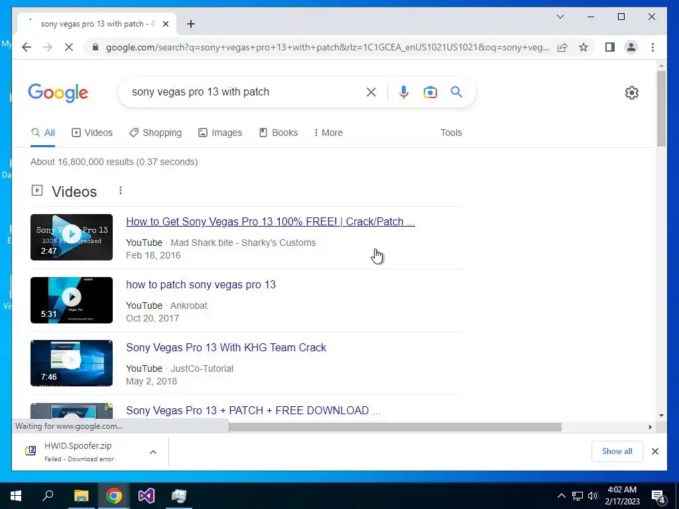Screen dimensions: 679x509
Task: Share this page from the address bar
Action: (562, 47)
